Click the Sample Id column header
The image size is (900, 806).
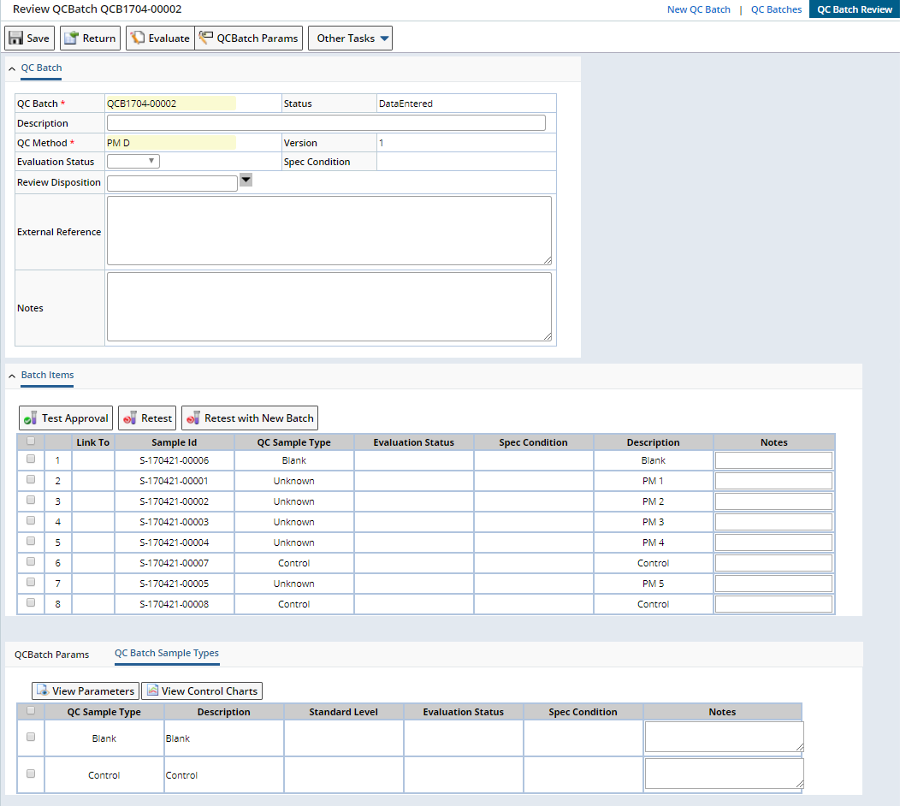175,442
